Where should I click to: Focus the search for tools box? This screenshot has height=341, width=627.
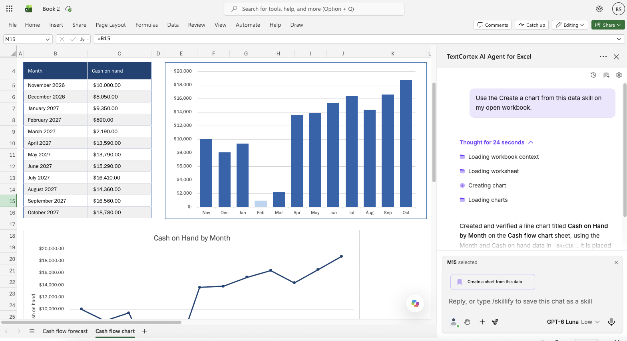click(x=314, y=9)
